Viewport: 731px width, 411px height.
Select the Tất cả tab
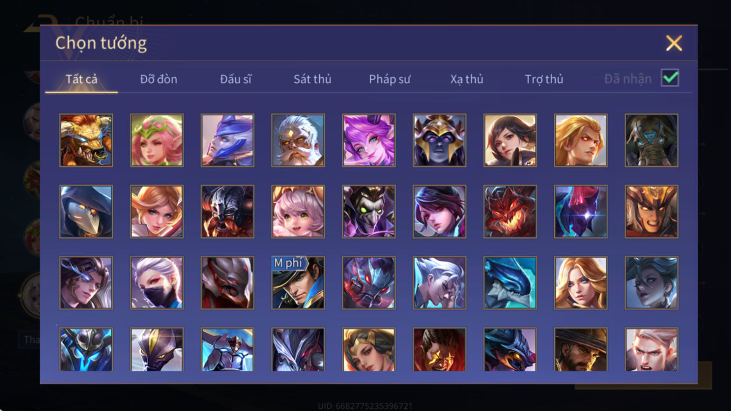point(82,79)
